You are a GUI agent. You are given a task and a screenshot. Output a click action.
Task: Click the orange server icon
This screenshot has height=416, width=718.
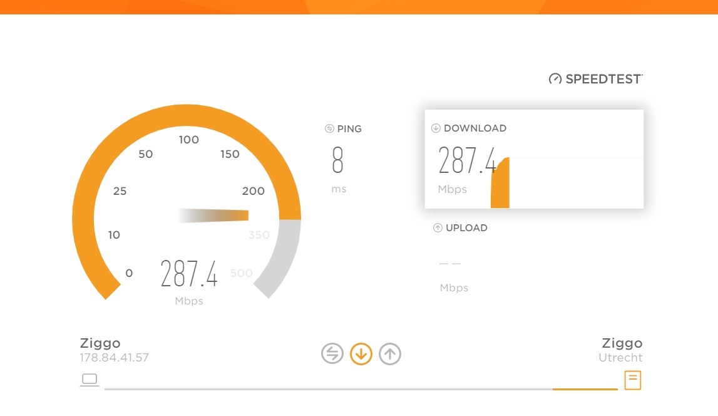click(x=633, y=380)
